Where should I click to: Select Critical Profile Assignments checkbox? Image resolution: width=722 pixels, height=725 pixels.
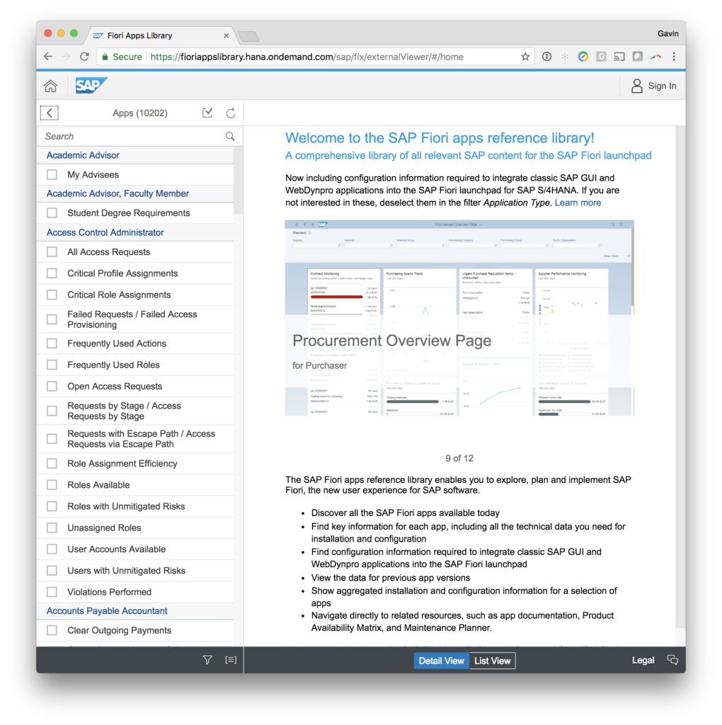pyautogui.click(x=52, y=273)
